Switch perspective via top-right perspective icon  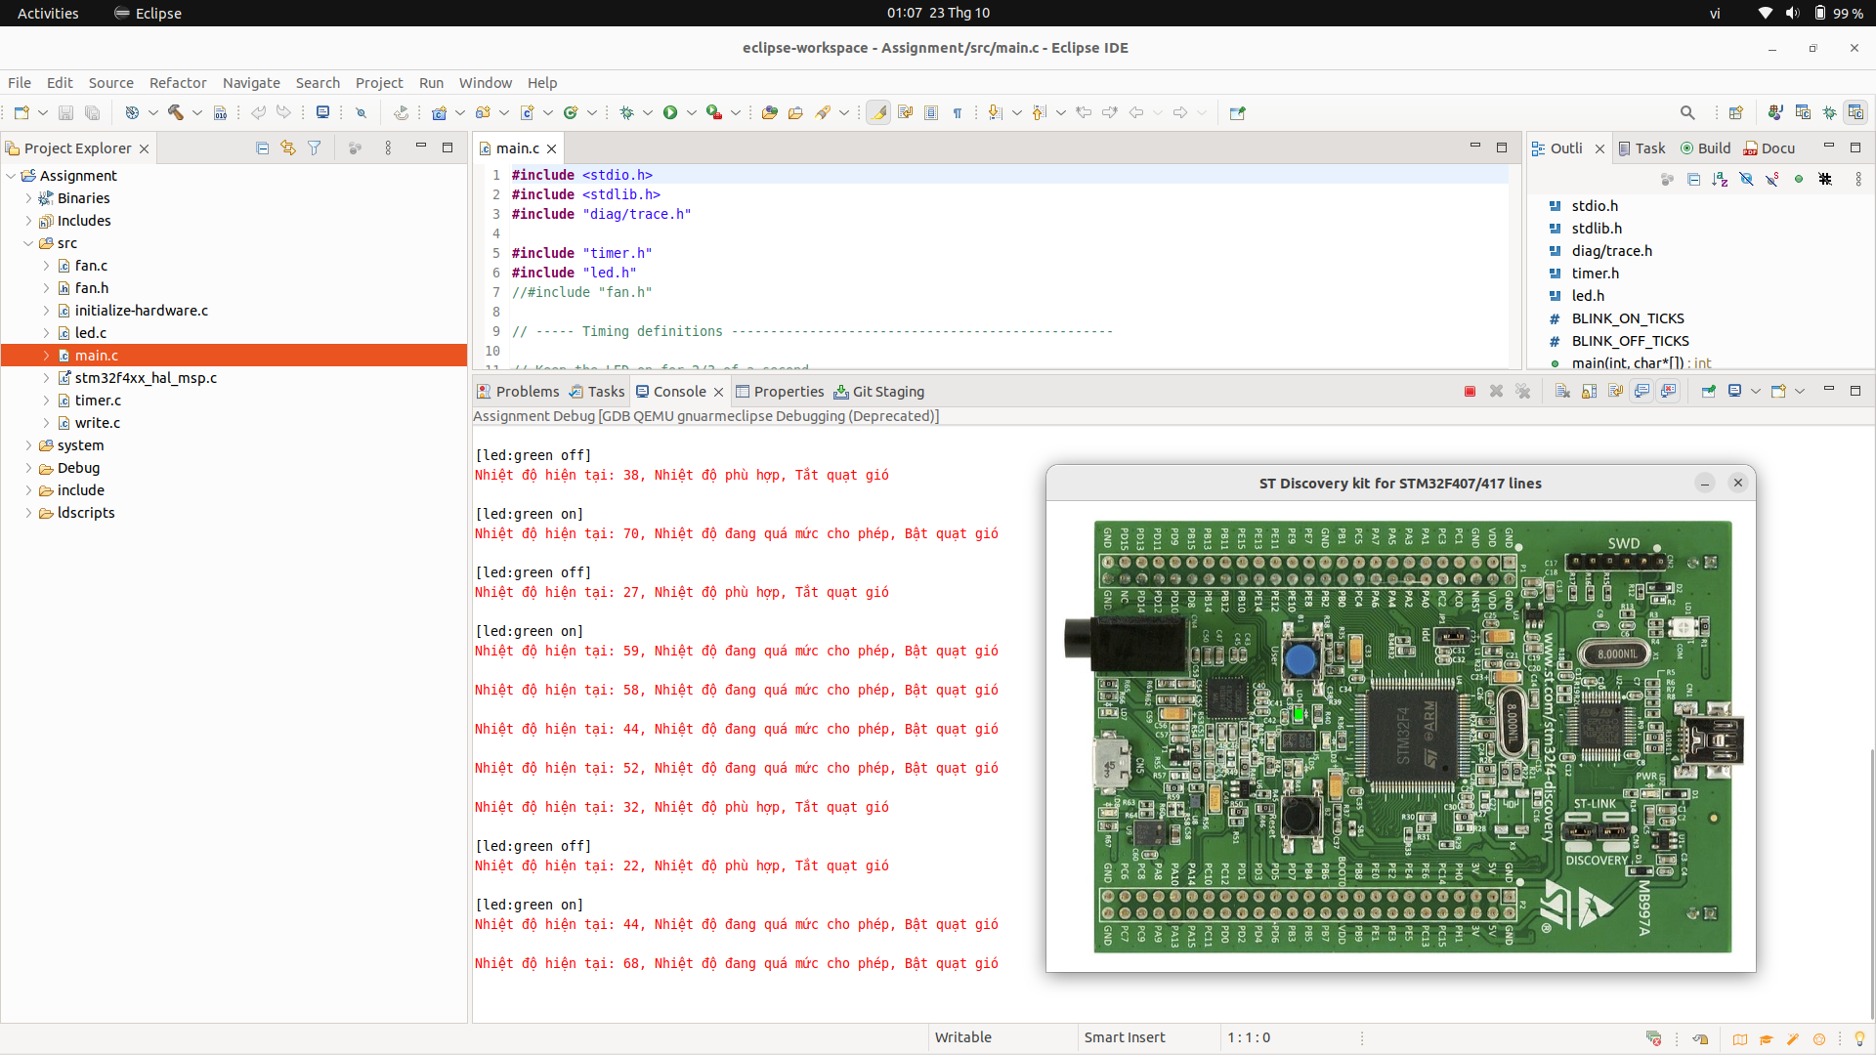pos(1735,112)
